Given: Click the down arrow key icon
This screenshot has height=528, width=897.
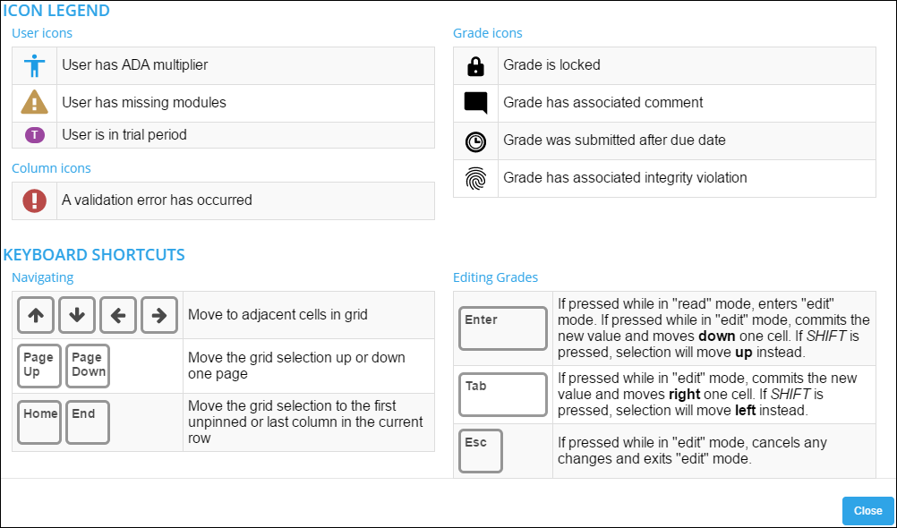Looking at the screenshot, I should pos(77,315).
